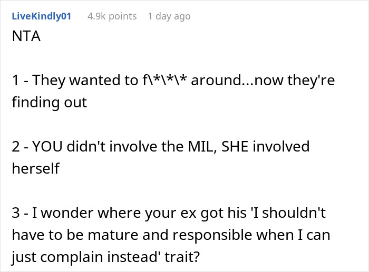Click the capitalized word YOU in point two

(x=47, y=147)
